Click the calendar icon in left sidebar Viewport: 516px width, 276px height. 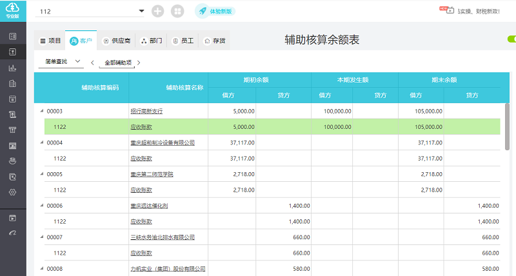[12, 99]
